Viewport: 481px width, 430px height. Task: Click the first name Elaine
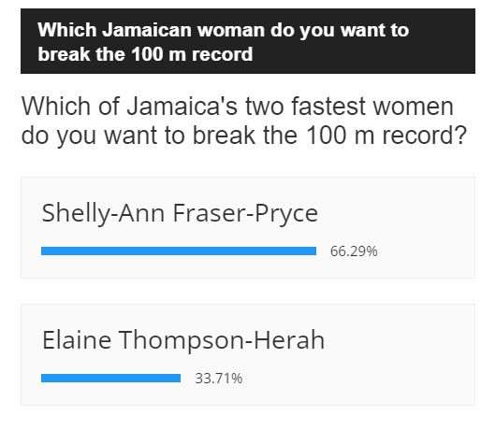(77, 339)
